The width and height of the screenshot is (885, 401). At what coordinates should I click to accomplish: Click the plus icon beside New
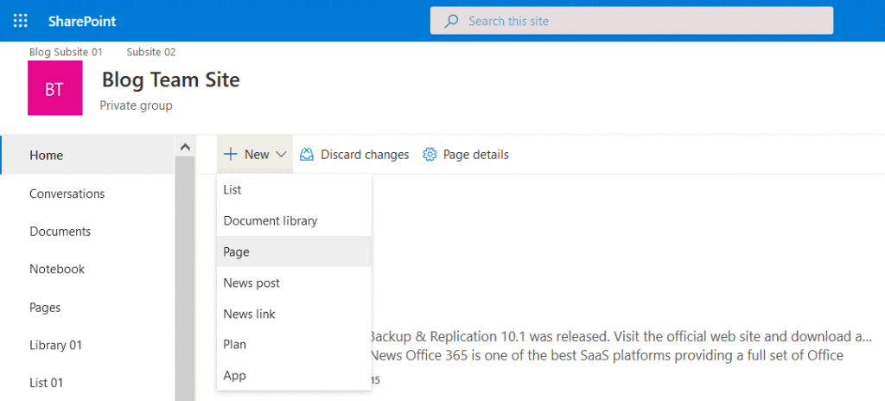(x=230, y=155)
